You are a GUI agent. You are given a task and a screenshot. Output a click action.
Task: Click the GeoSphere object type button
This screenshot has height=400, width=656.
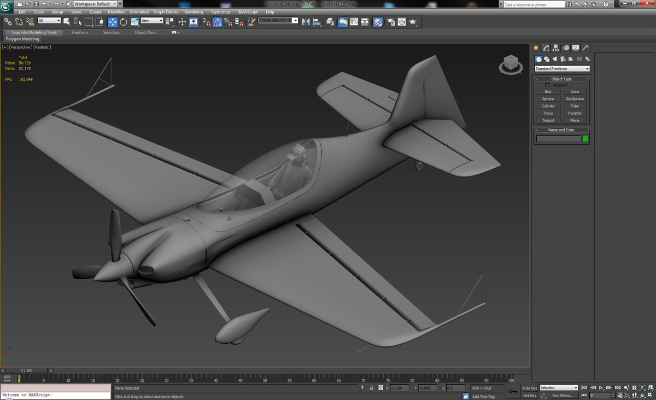575,99
